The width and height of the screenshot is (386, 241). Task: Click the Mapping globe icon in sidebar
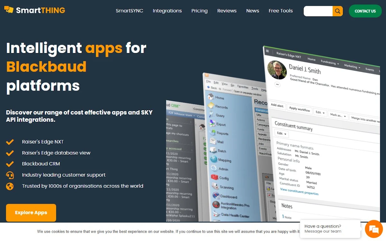[214, 159]
